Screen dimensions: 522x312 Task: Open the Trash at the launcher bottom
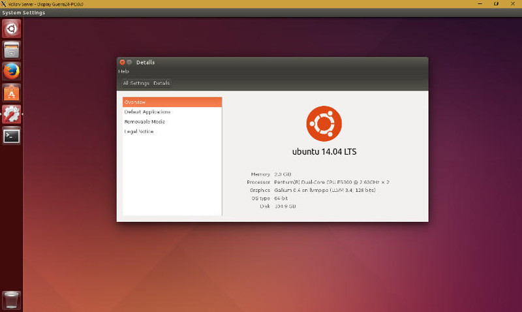(12, 300)
